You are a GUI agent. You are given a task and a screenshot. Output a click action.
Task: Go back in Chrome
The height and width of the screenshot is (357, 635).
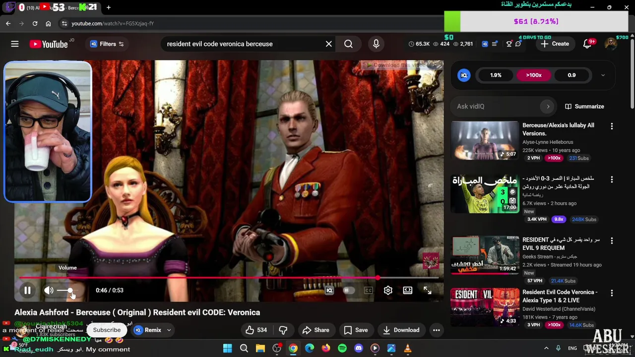point(8,23)
